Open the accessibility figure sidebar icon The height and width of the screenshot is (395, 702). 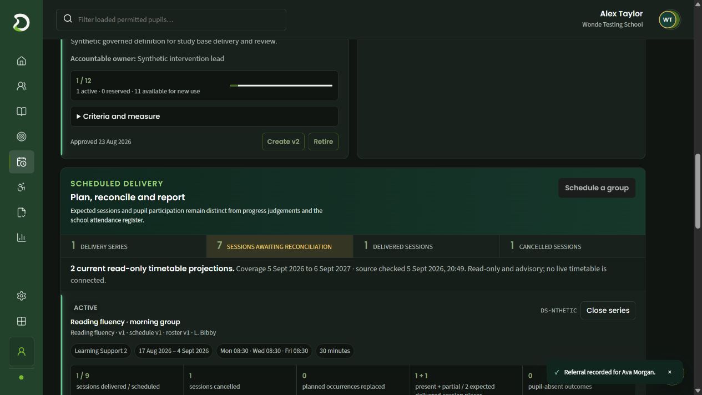click(21, 187)
